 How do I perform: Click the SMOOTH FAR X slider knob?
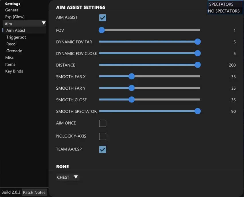132,77
